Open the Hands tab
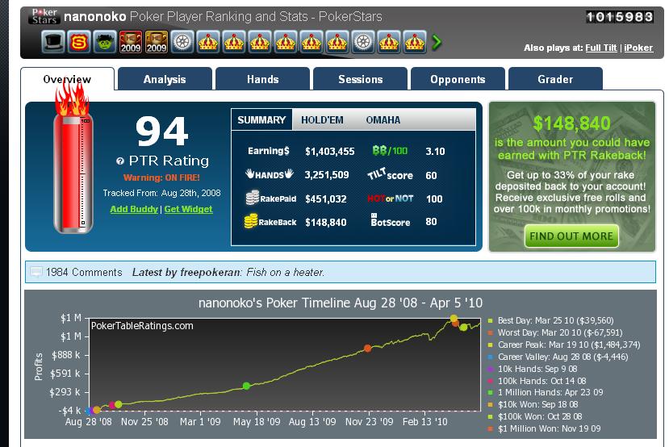This screenshot has width=669, height=447. 262,79
